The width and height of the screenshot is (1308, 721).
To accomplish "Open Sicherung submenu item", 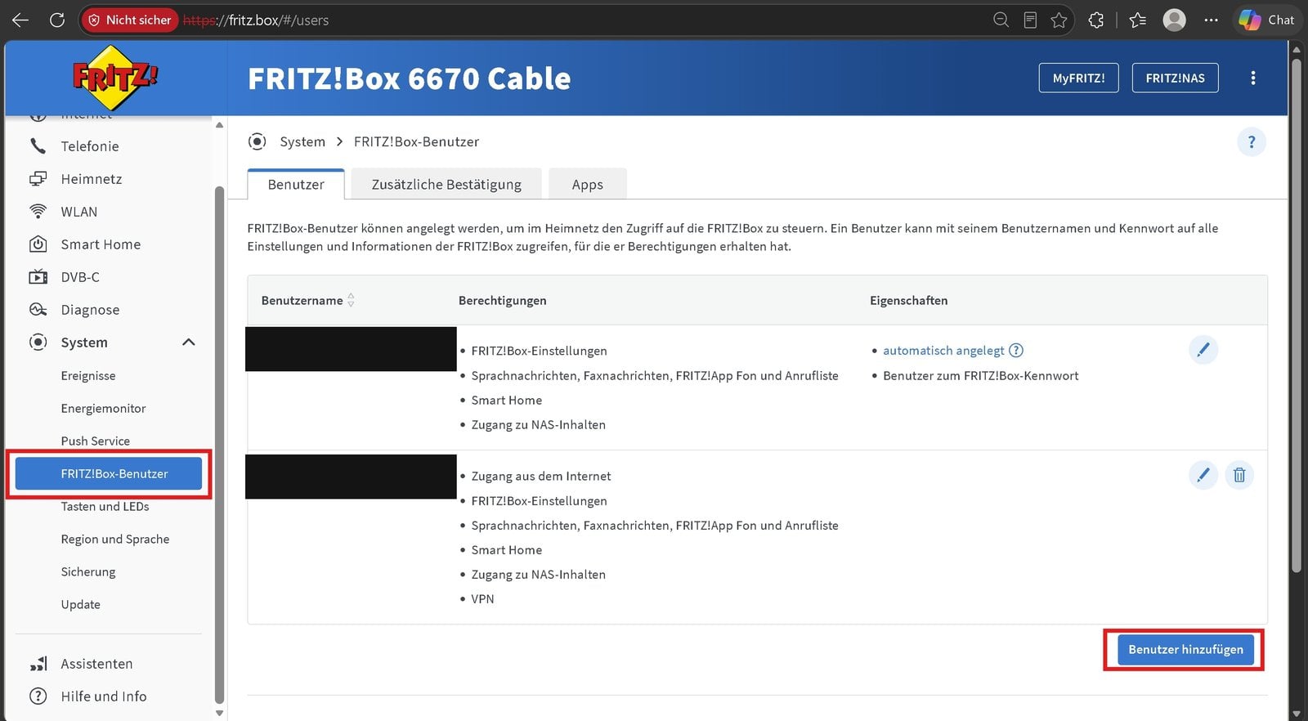I will tap(88, 571).
